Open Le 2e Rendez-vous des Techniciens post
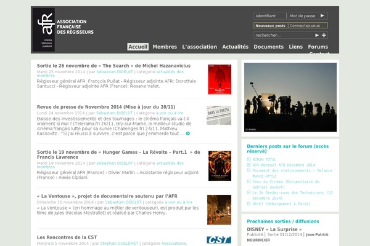370x246 pixels. tap(292, 196)
